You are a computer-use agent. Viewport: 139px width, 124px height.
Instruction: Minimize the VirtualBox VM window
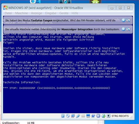[x=112, y=8]
